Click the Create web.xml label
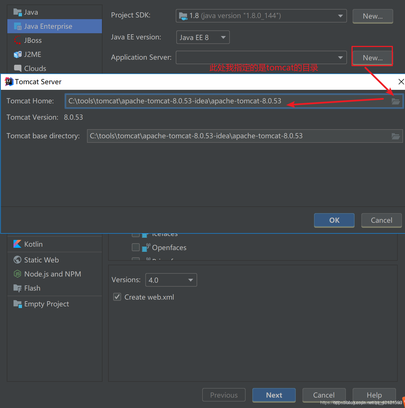Screen dimensions: 405x408 click(x=149, y=297)
